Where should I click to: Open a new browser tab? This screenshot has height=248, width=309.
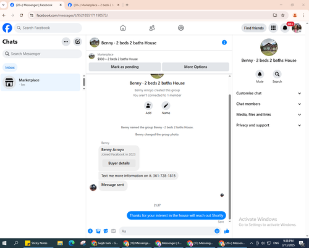pyautogui.click(x=127, y=5)
